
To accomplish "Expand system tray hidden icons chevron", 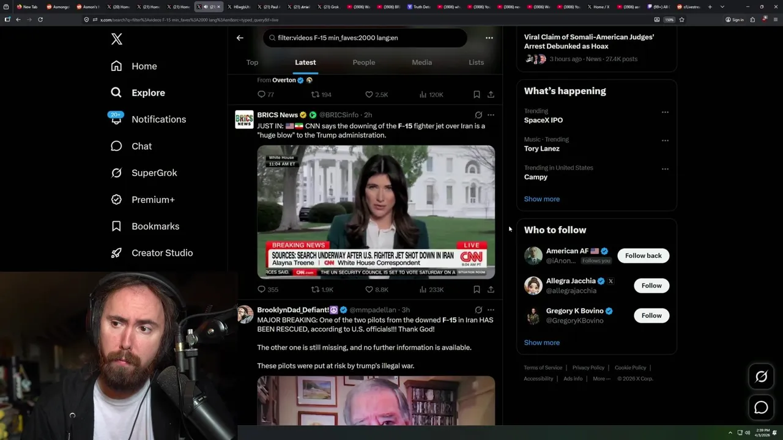I will click(730, 433).
